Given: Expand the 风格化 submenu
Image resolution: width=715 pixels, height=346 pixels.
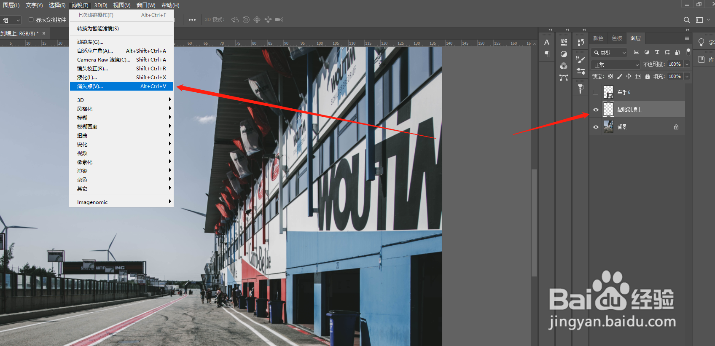Looking at the screenshot, I should point(121,109).
